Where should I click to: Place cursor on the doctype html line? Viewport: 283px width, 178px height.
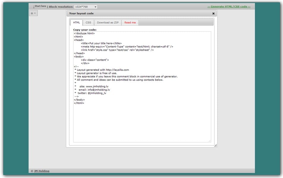tap(84, 33)
